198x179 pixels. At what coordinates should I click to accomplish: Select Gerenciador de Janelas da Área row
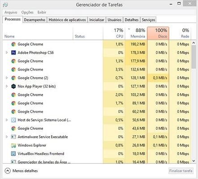(97, 162)
